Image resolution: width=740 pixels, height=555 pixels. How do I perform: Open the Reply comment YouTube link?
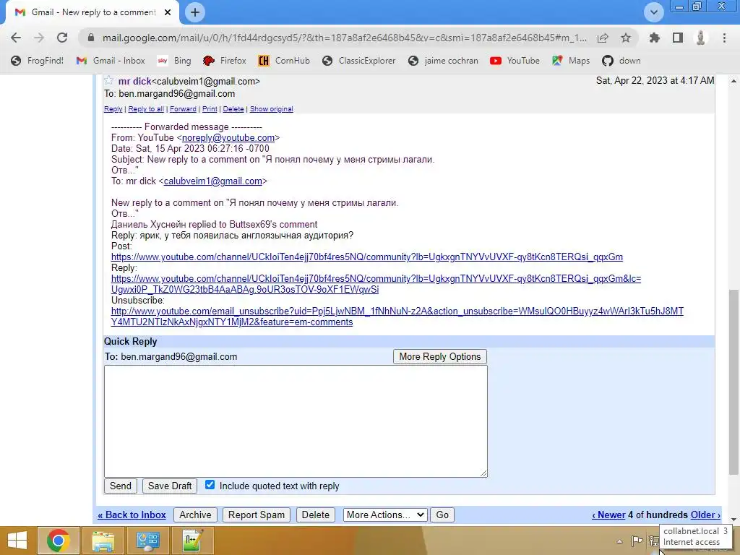click(x=376, y=284)
